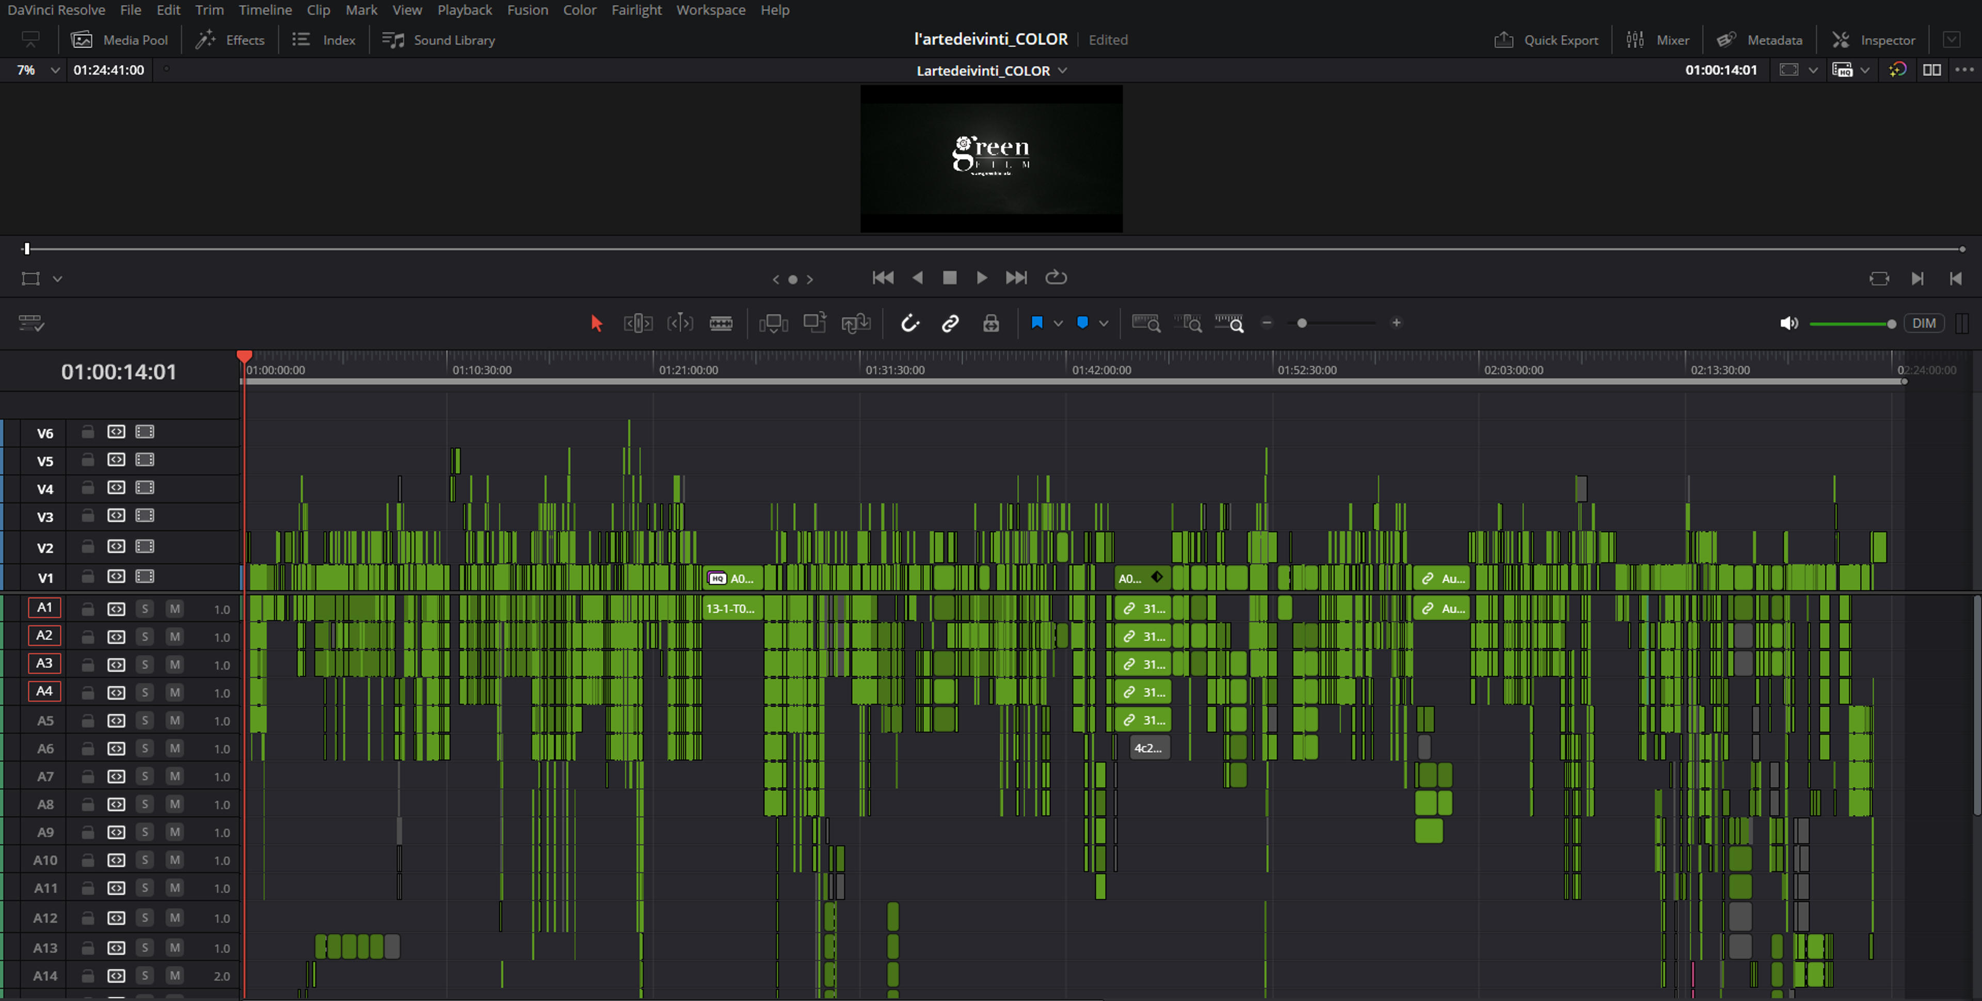Open the Workspace menu
This screenshot has height=1001, width=1982.
pyautogui.click(x=710, y=10)
